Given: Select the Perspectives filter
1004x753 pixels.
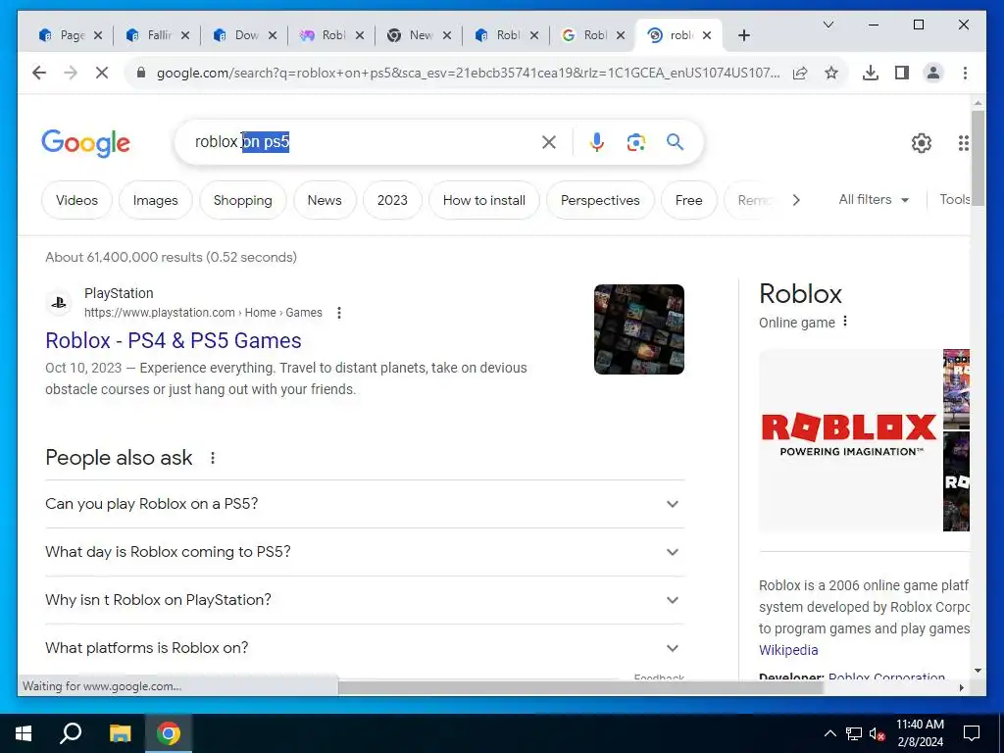Looking at the screenshot, I should coord(600,200).
